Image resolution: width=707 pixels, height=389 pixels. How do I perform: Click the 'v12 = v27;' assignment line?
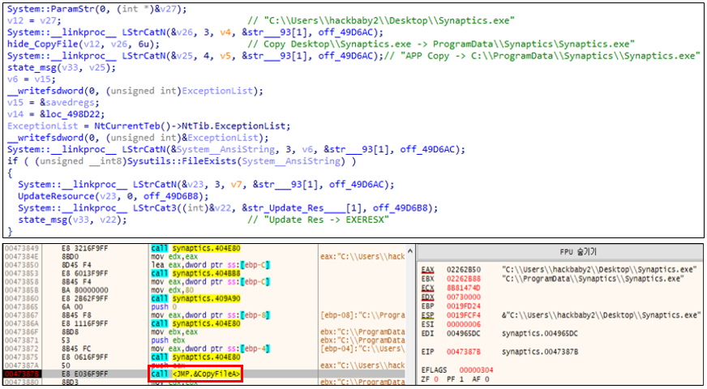pos(34,21)
